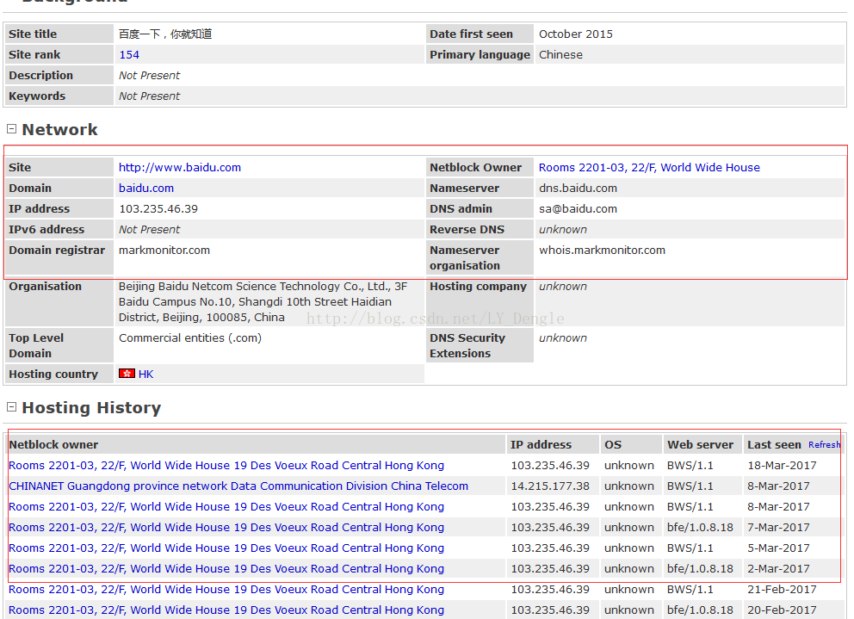Click the Netblock owner column header
Screen dimensions: 854x619
pyautogui.click(x=53, y=445)
